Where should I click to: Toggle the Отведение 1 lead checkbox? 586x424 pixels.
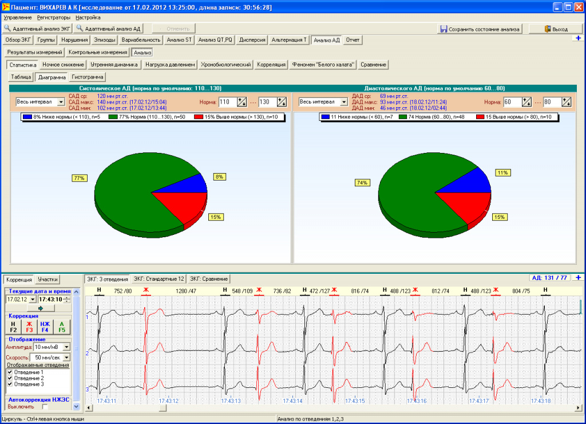point(10,372)
